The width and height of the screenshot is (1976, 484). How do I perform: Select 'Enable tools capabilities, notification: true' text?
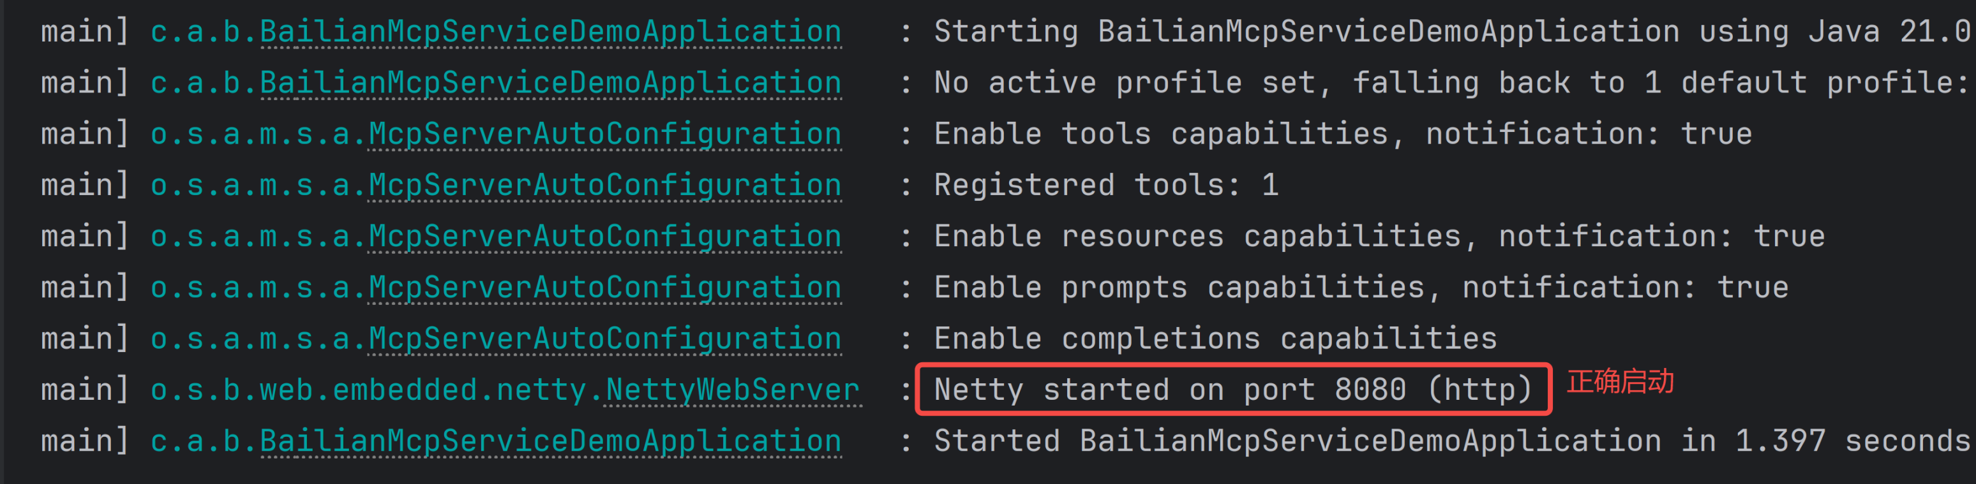click(1342, 134)
